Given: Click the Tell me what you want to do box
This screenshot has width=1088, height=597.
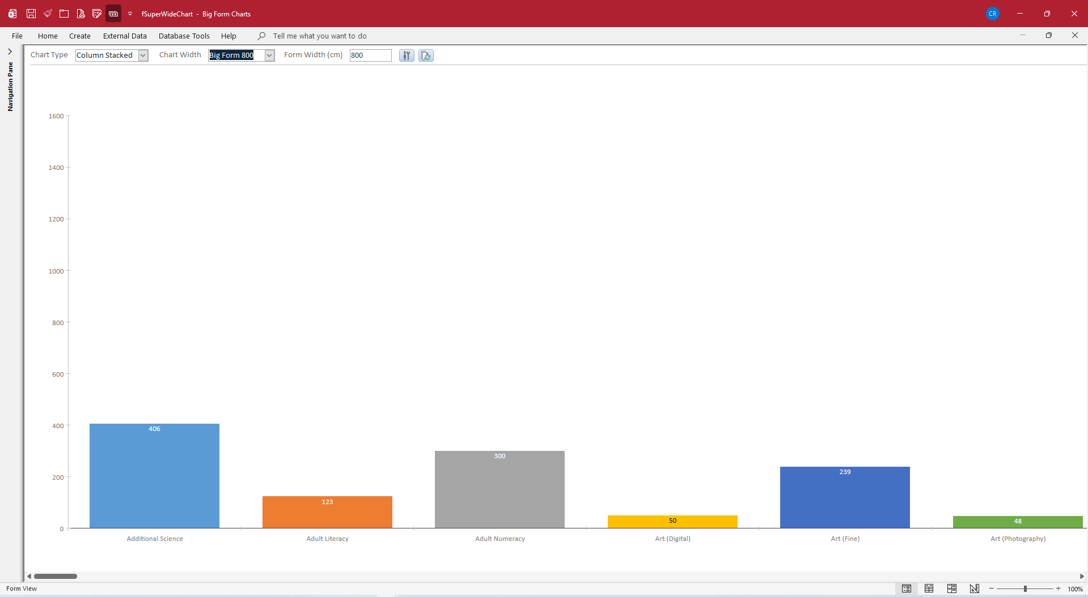Looking at the screenshot, I should point(320,36).
